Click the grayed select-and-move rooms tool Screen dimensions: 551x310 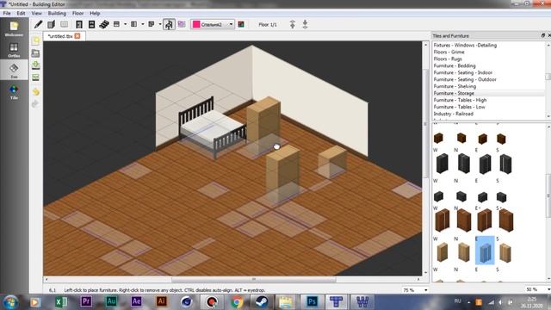pyautogui.click(x=64, y=24)
